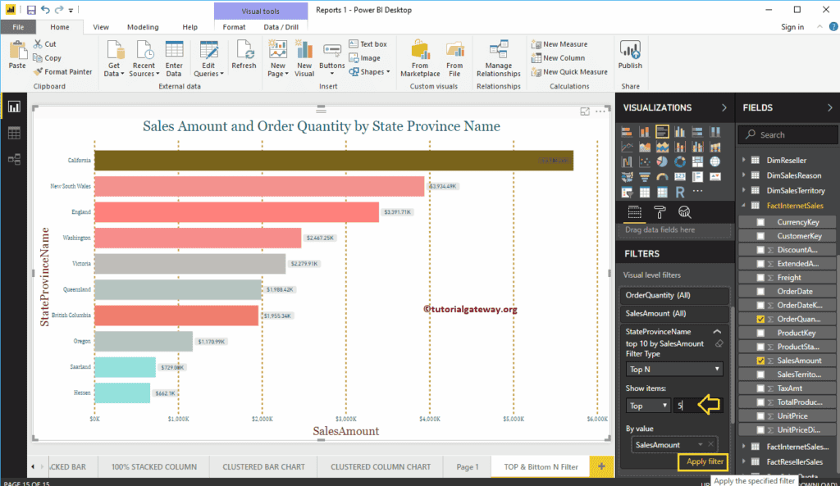This screenshot has width=840, height=486.
Task: Switch to Data view in left sidebar
Action: pos(14,133)
